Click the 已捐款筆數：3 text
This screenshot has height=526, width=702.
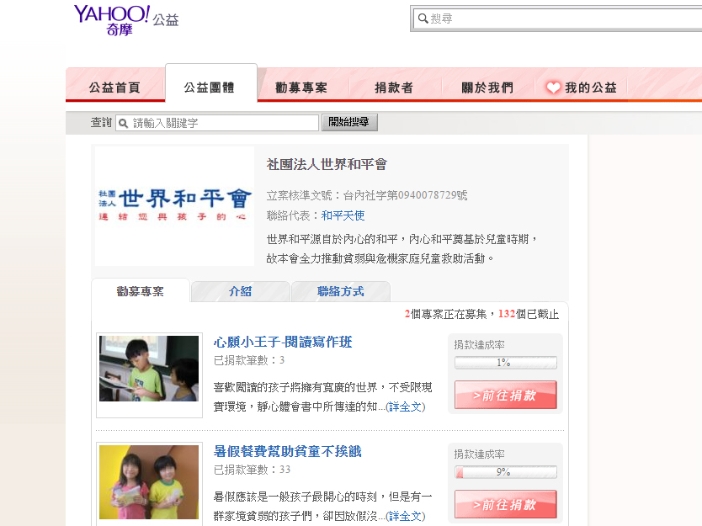click(249, 360)
